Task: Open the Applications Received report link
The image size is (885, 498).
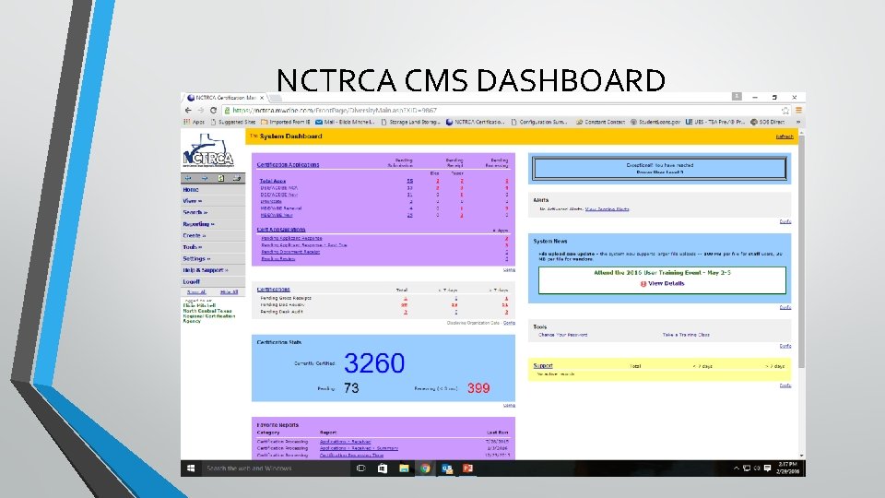Action: [345, 442]
